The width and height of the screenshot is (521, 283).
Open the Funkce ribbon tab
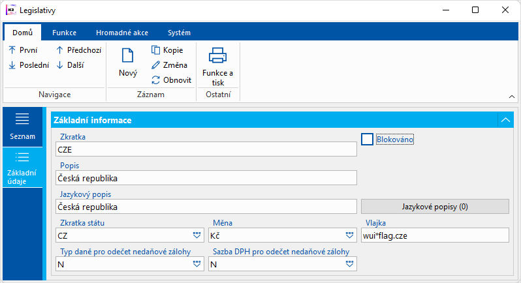(x=64, y=33)
